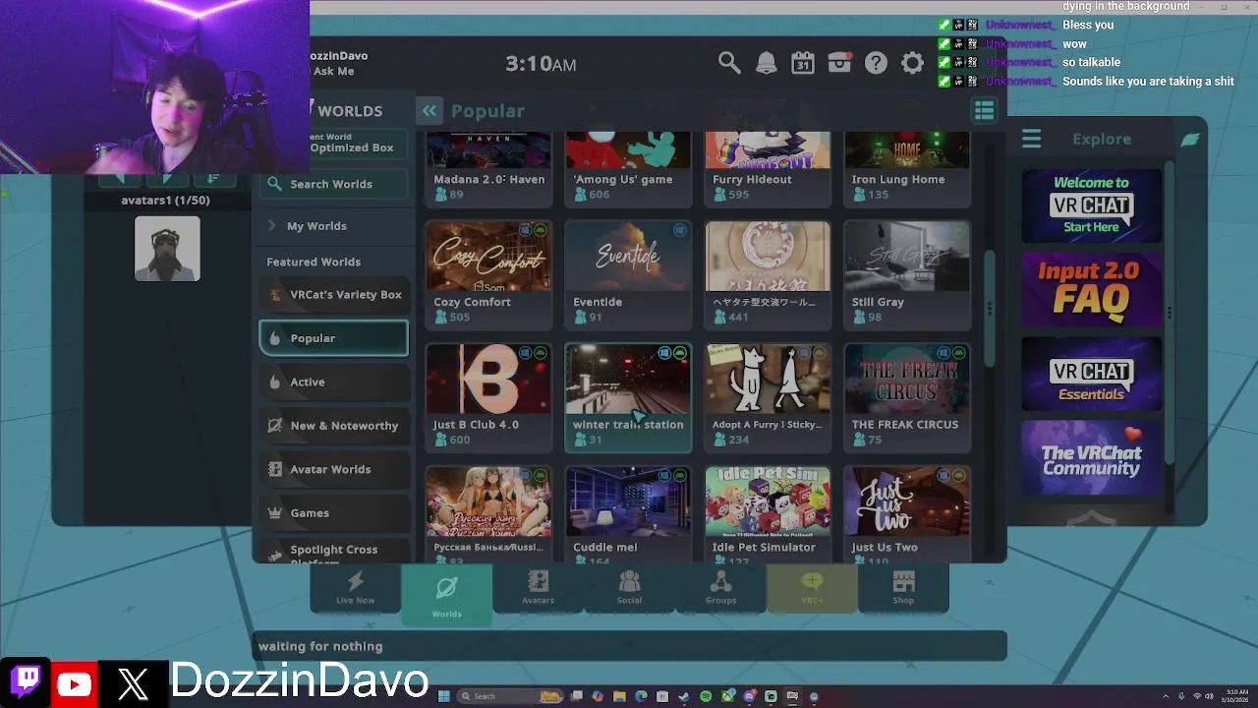Open the Shop tab

(903, 588)
